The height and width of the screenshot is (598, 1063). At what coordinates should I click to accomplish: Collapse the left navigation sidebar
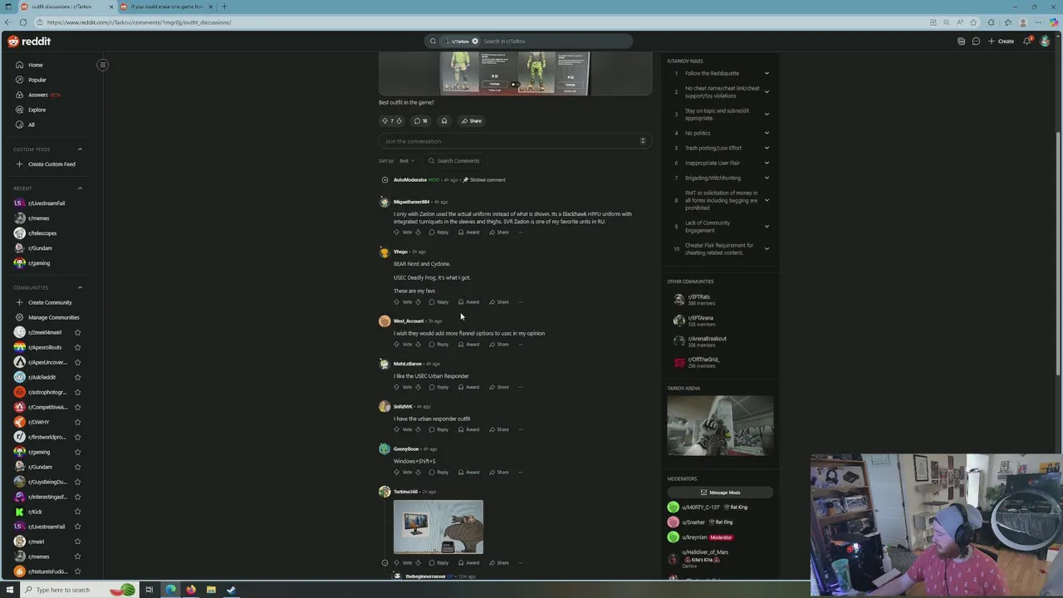click(103, 65)
